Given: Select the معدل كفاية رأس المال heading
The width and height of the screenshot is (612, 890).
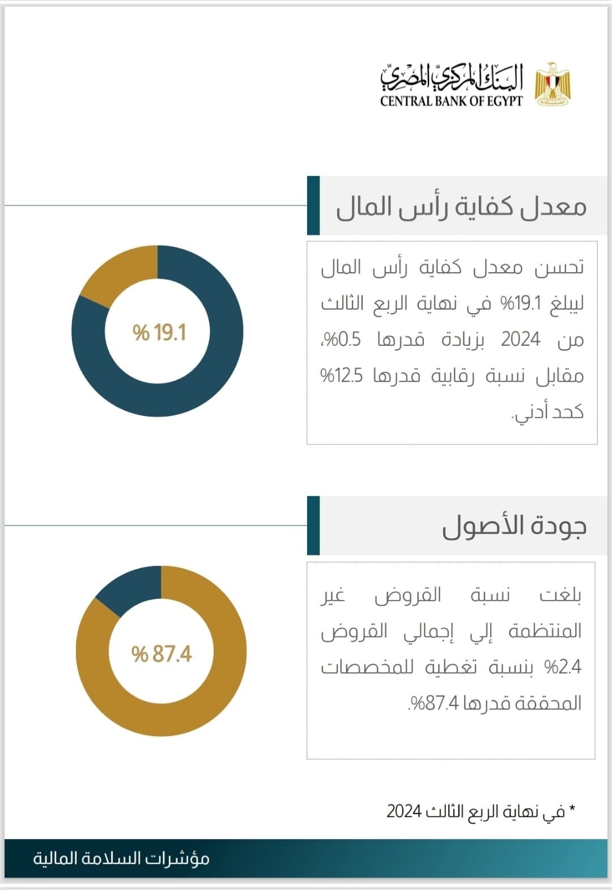Looking at the screenshot, I should click(461, 207).
